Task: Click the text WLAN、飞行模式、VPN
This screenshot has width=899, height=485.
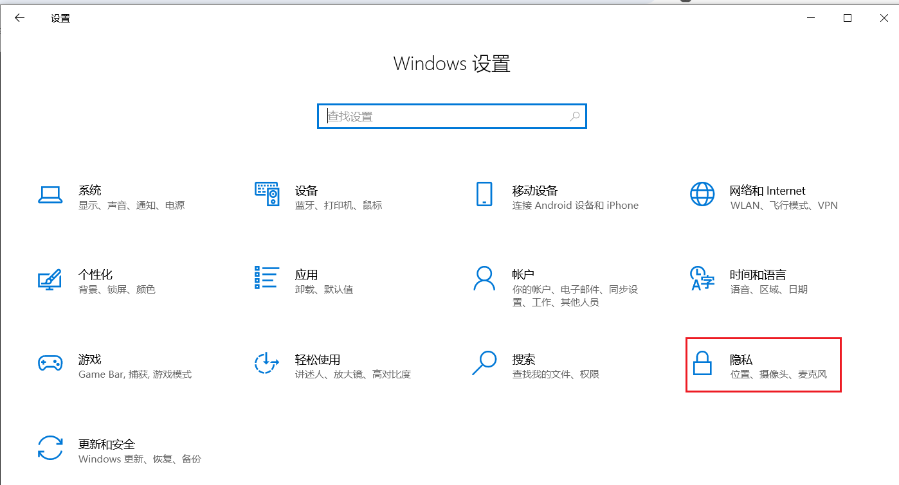Action: tap(785, 206)
